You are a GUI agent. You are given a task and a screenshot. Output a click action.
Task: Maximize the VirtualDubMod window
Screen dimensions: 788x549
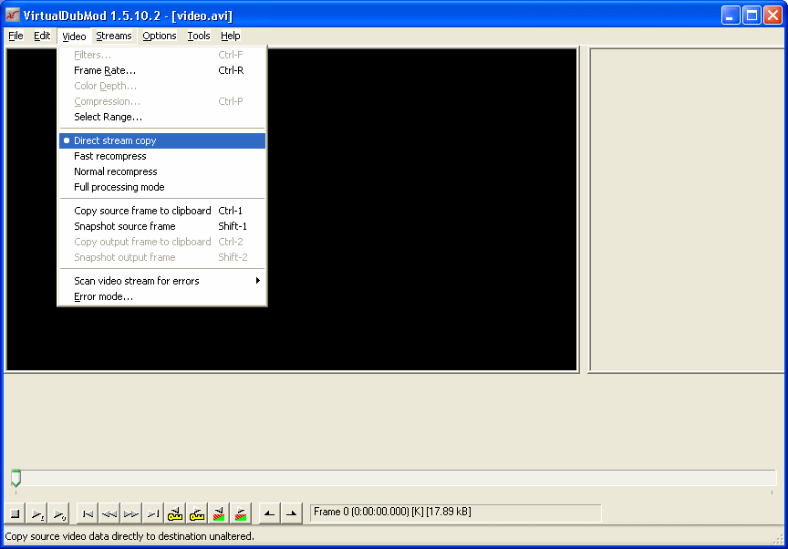(752, 16)
